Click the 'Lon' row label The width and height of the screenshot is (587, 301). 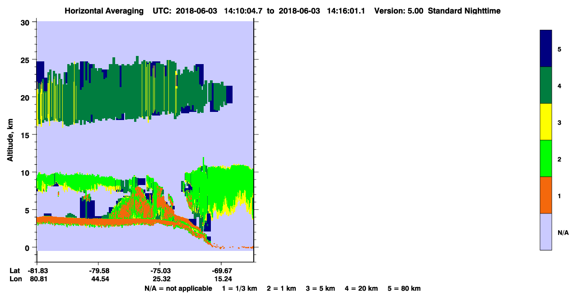(15, 279)
